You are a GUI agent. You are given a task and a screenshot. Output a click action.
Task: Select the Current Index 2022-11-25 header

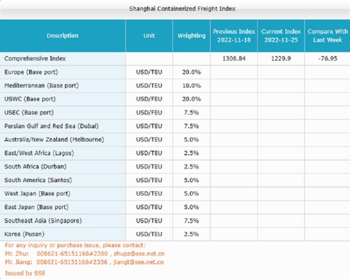tap(281, 35)
